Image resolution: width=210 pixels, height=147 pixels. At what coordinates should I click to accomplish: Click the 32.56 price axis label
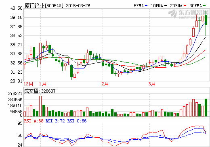pos(17,63)
